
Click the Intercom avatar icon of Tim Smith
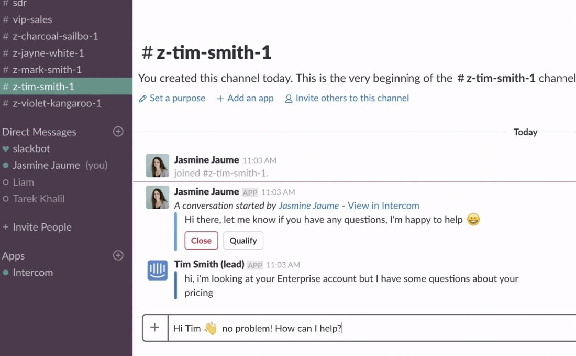[158, 271]
